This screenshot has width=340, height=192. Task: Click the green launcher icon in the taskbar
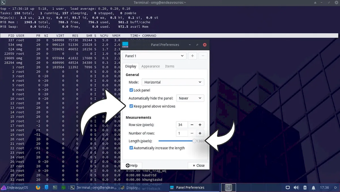63,187
